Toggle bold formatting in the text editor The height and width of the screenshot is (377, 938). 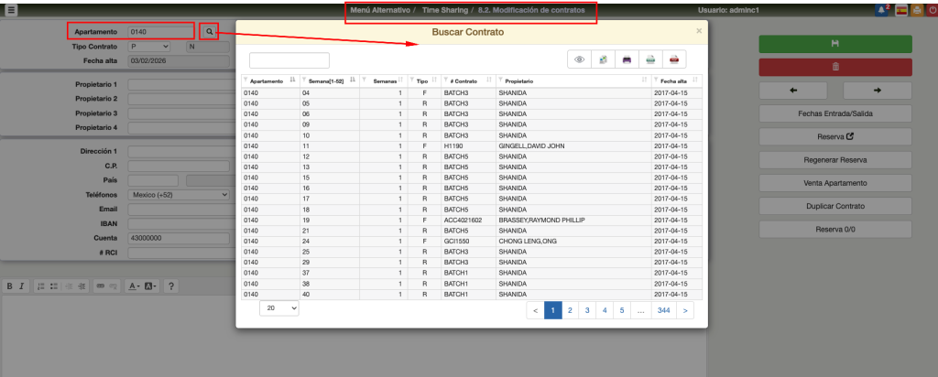click(10, 286)
